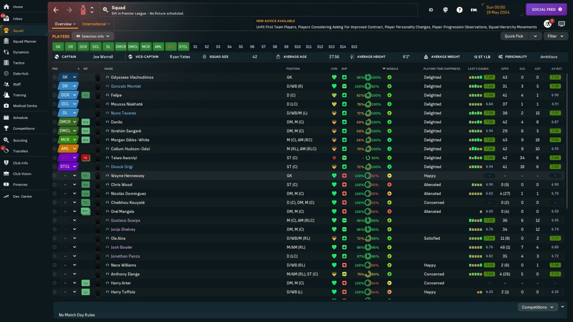Open the FM menu icon
573x322 pixels.
pos(474,10)
